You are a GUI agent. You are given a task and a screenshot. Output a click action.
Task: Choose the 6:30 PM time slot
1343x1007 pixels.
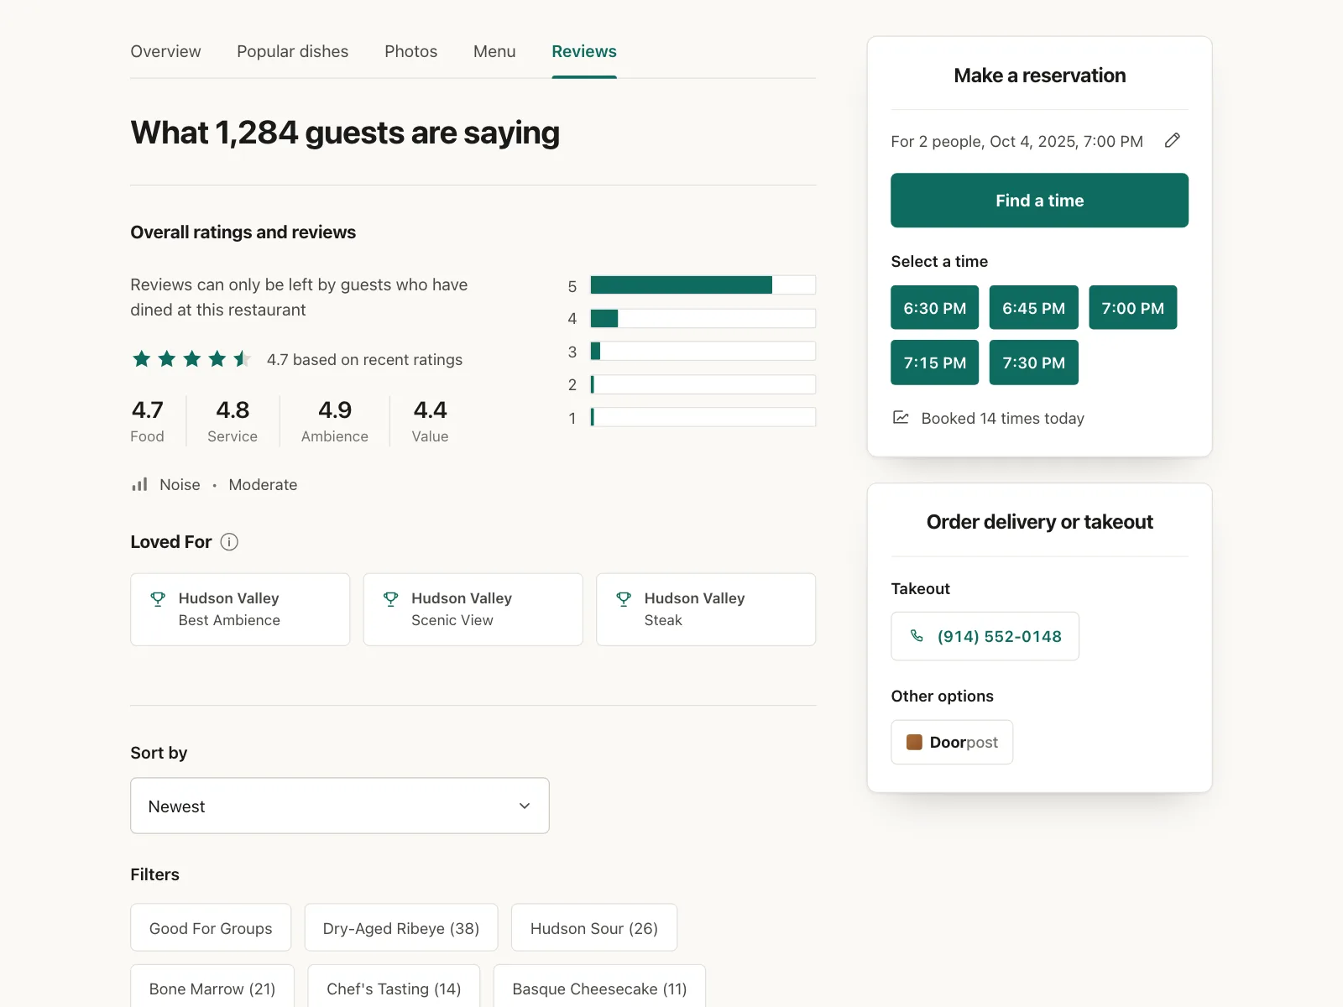pos(934,308)
